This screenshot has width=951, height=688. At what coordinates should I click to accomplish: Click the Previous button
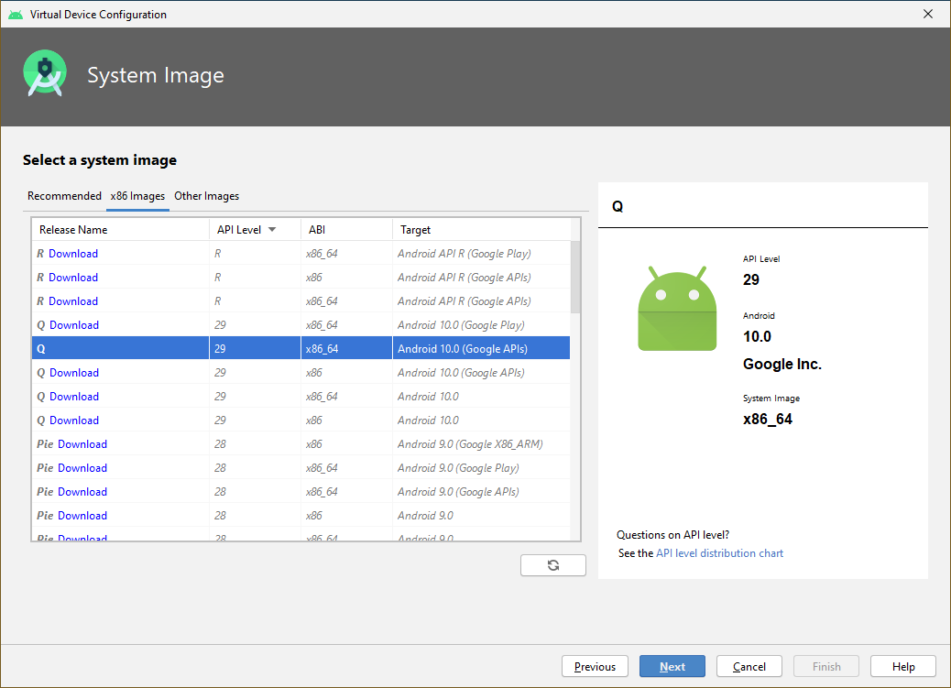pyautogui.click(x=595, y=666)
